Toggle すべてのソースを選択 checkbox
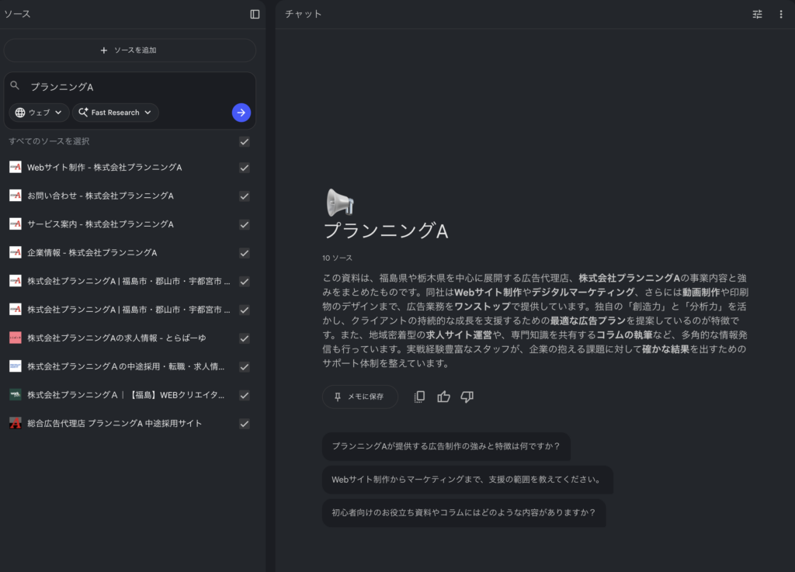Screen dimensions: 795x572 (x=245, y=141)
